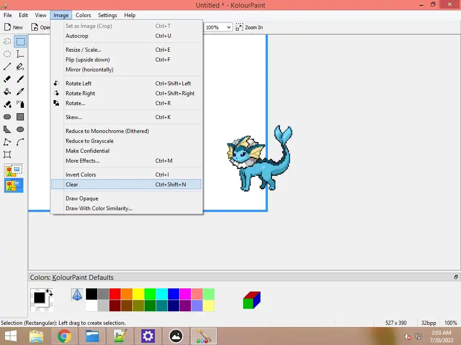The height and width of the screenshot is (345, 461).
Task: Open the View menu
Action: pyautogui.click(x=41, y=15)
